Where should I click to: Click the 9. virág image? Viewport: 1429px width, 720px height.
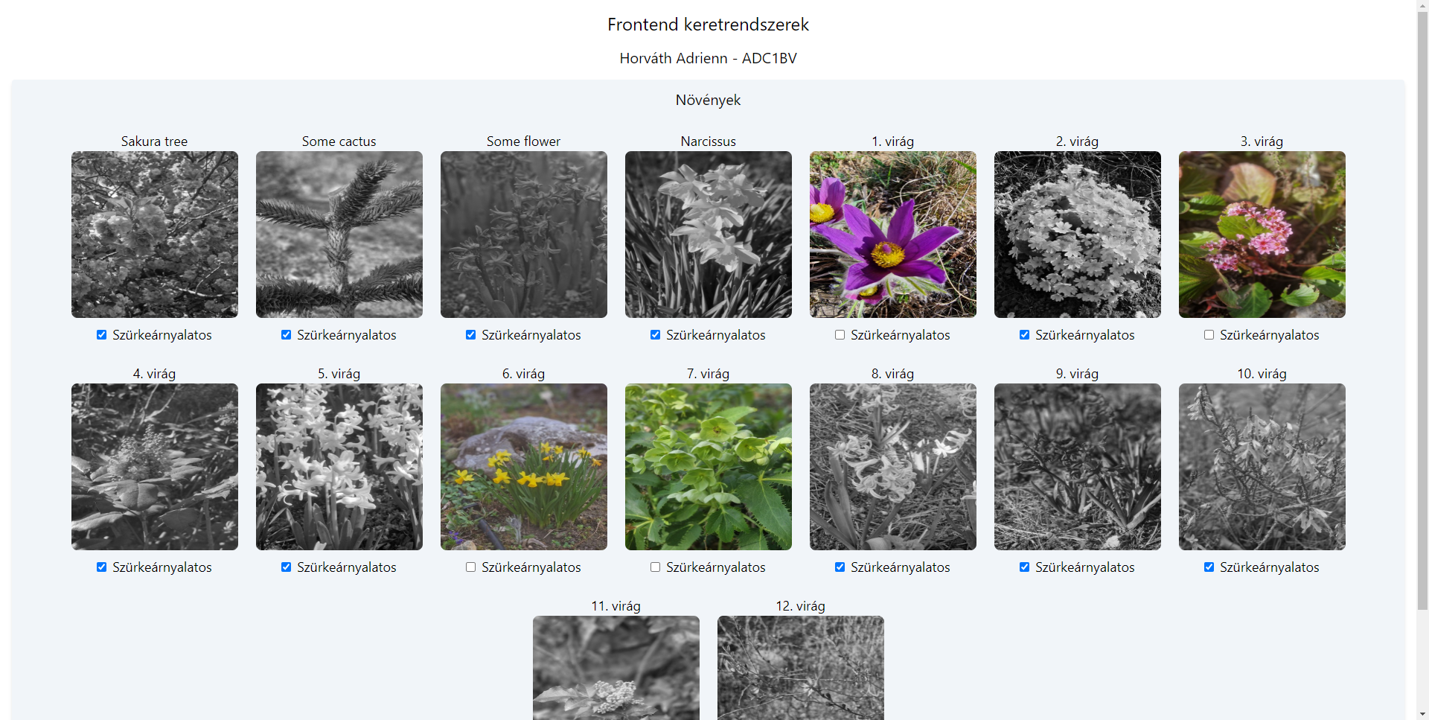[1078, 467]
